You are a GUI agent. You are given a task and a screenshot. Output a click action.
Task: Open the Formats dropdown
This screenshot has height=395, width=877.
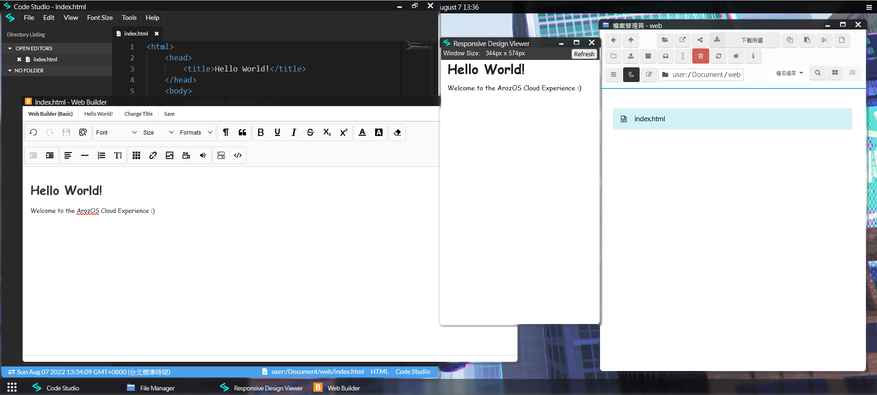tap(196, 133)
